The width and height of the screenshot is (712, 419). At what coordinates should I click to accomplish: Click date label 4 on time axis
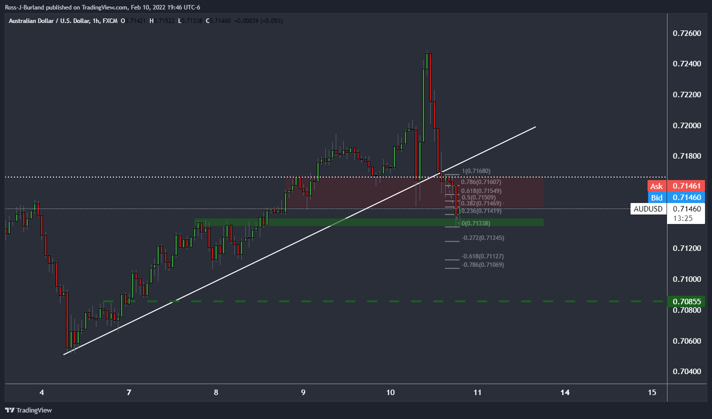pyautogui.click(x=42, y=393)
